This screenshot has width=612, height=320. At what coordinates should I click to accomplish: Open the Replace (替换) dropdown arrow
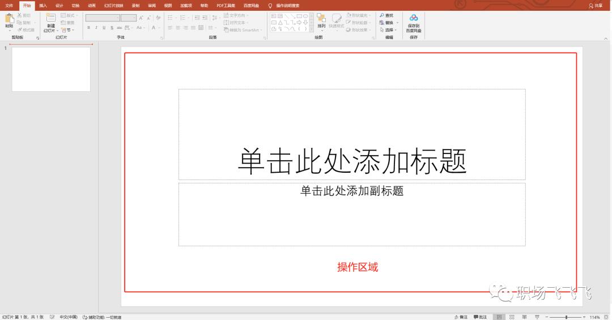(x=397, y=23)
